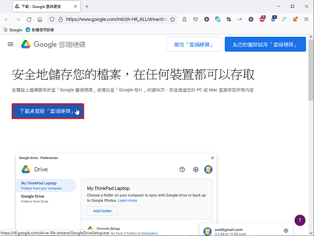Click the page scrollbar down arrow
Screen dimensions: 314x236
(311, 233)
